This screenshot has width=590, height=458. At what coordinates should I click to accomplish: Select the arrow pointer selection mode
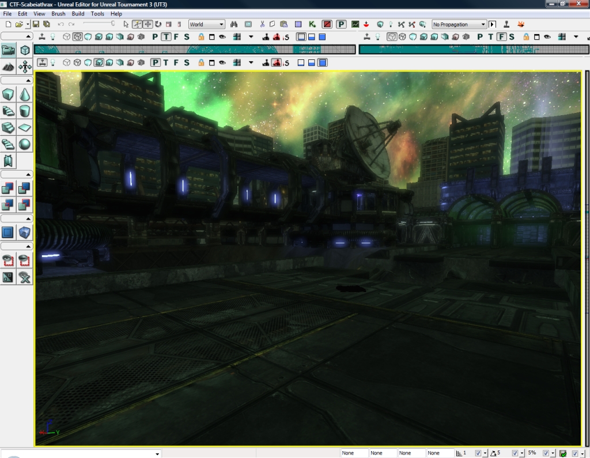pyautogui.click(x=126, y=24)
